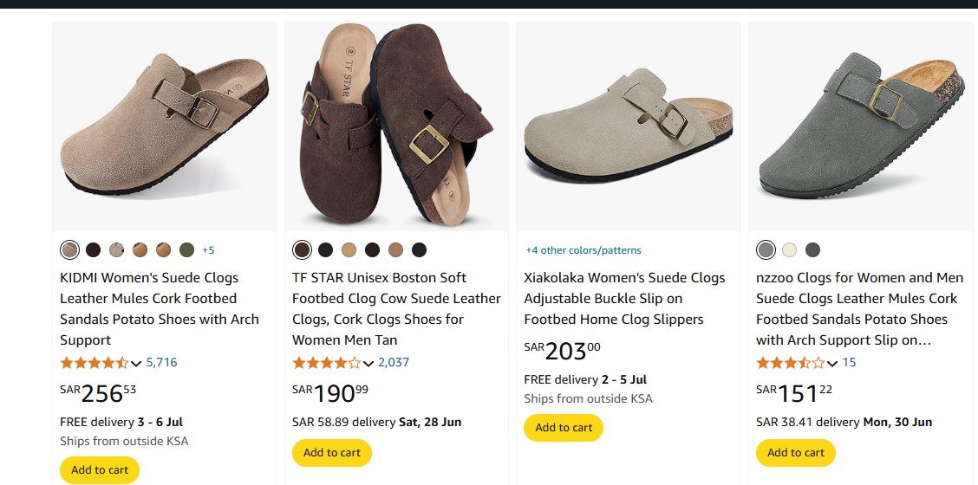Add TF STAR Boston Clog to cart

pos(332,453)
